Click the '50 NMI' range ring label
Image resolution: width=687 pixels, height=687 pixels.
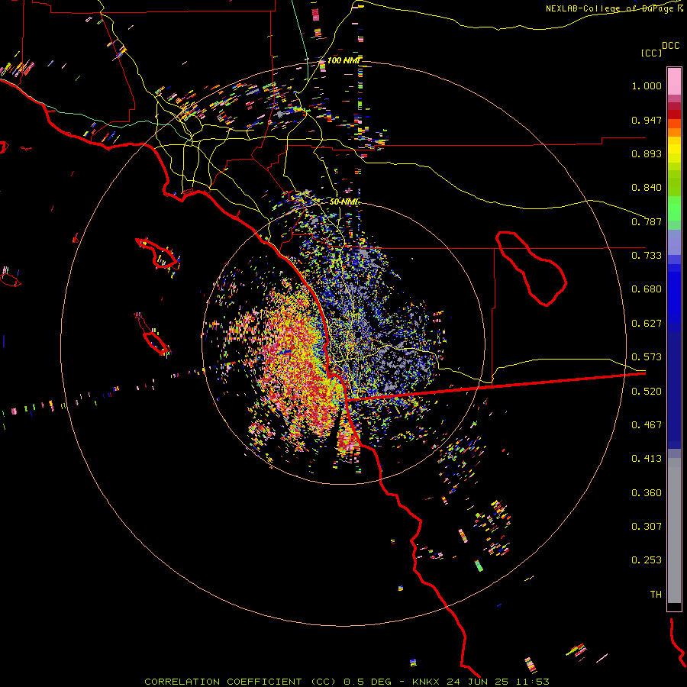tap(344, 202)
